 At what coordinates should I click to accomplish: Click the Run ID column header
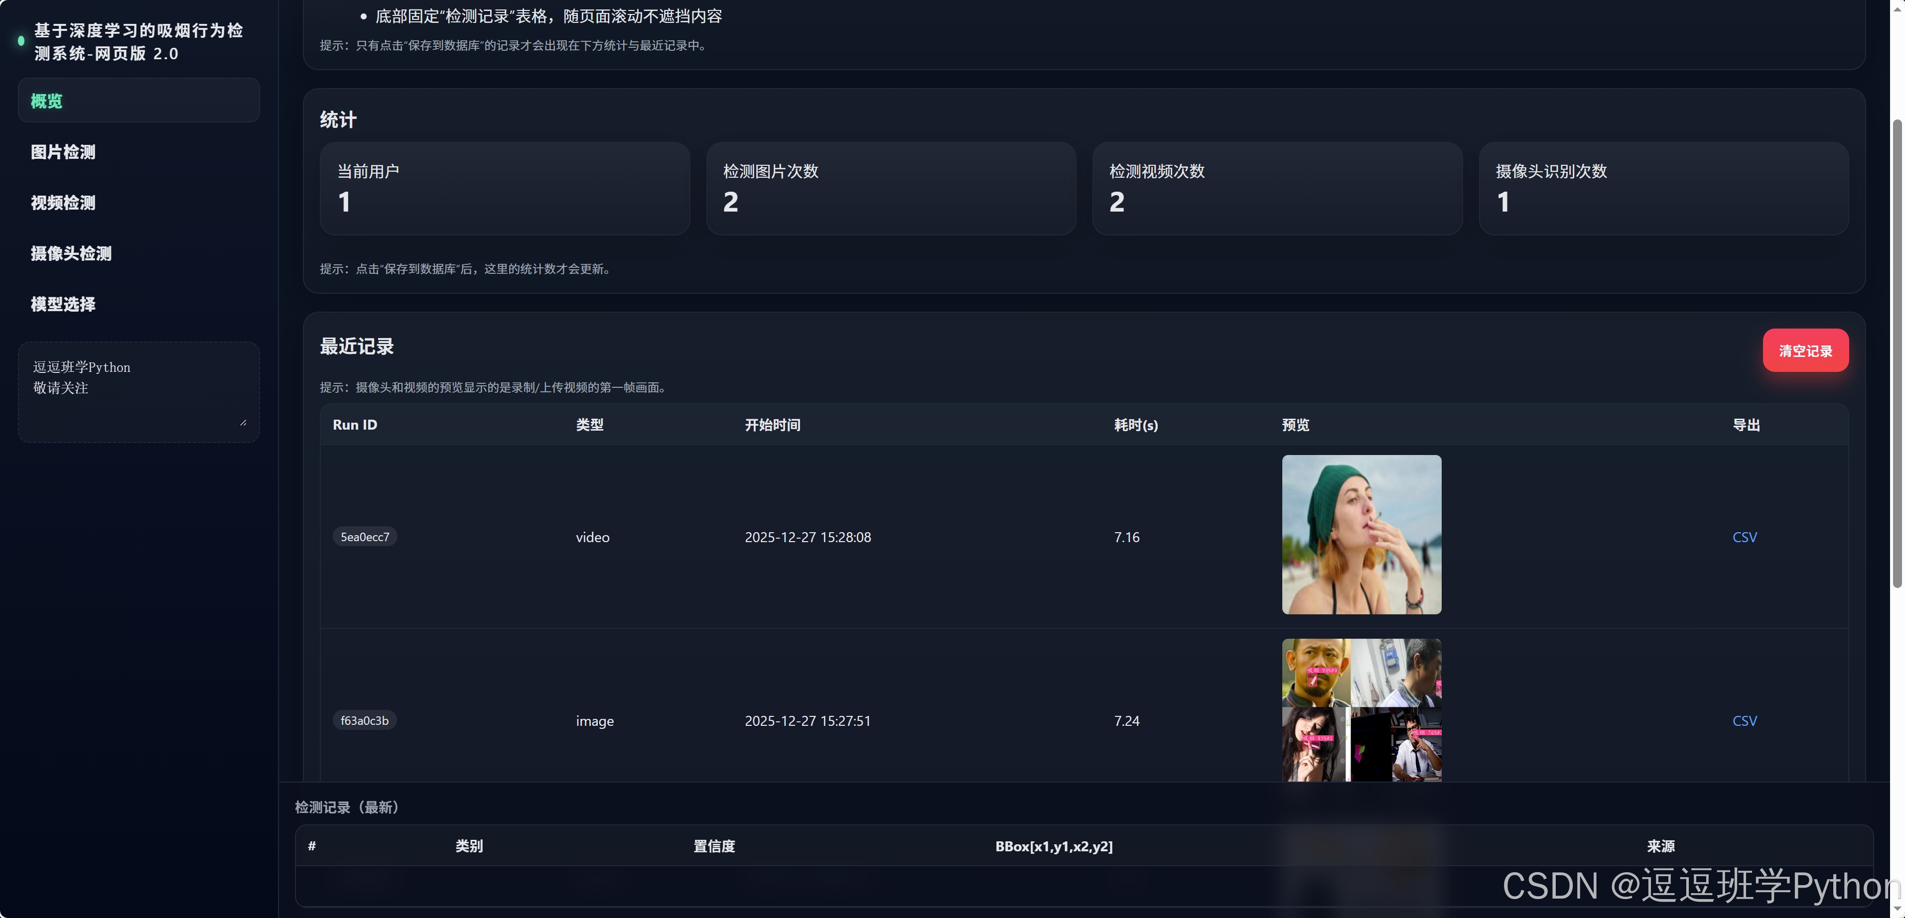click(355, 425)
